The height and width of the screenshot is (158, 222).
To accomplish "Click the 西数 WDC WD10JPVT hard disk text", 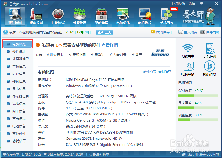I will [x=107, y=114].
